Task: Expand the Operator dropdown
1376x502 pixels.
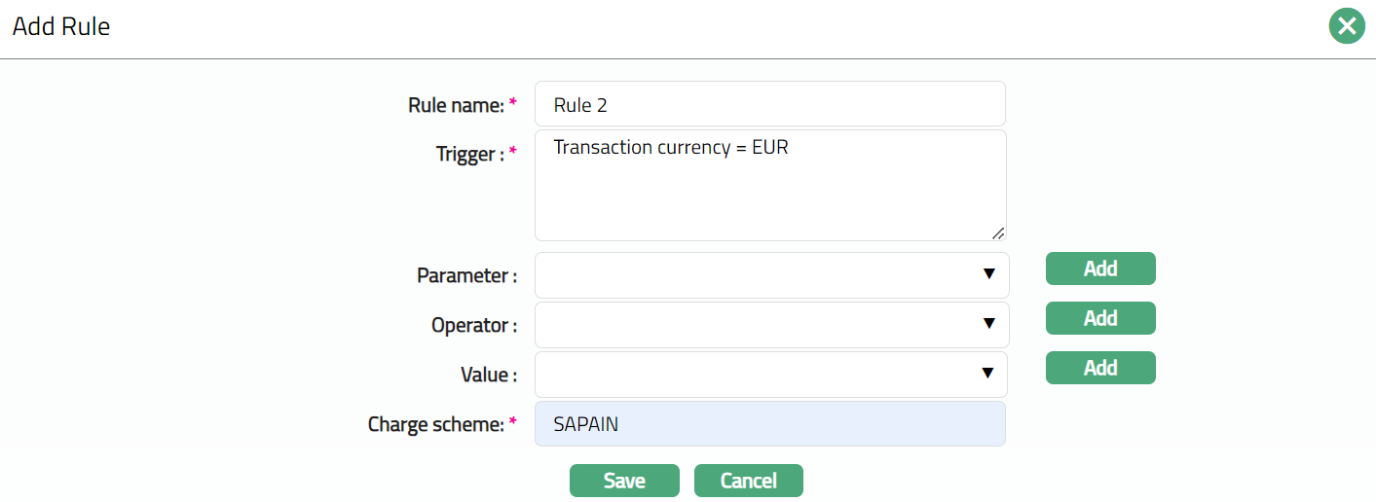Action: pos(771,325)
